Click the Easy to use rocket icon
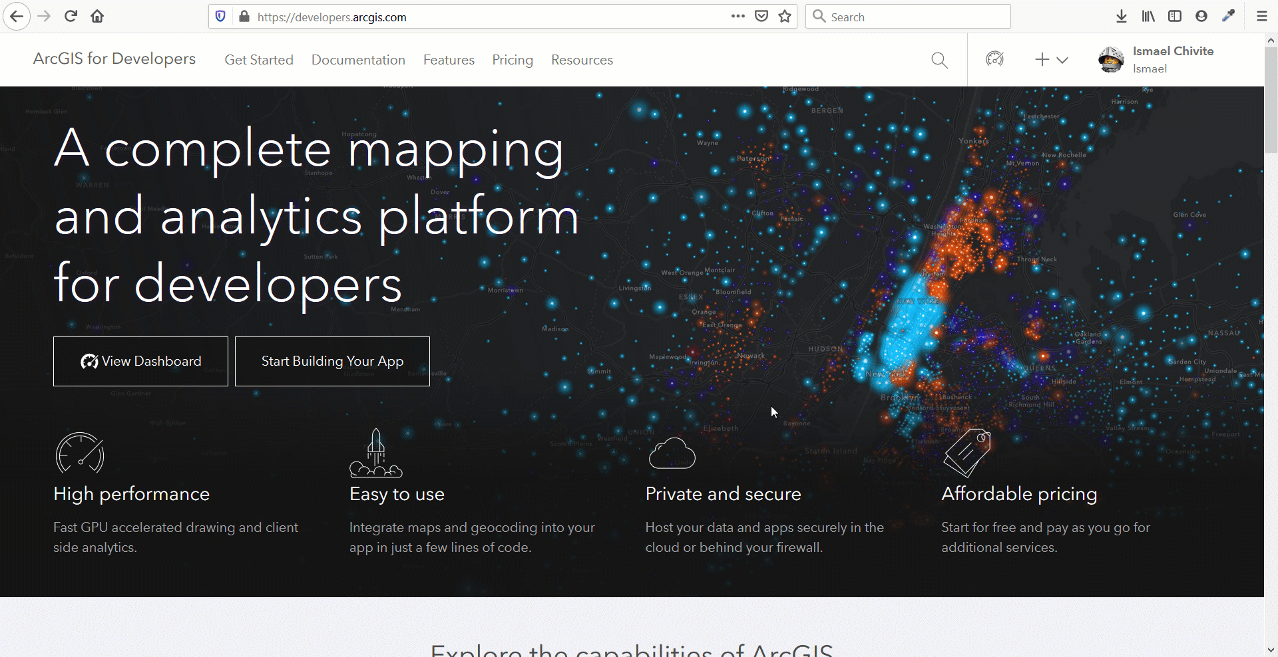 (376, 453)
